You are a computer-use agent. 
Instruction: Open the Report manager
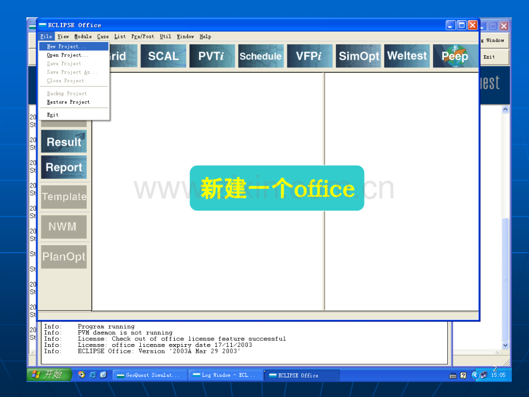(x=64, y=167)
